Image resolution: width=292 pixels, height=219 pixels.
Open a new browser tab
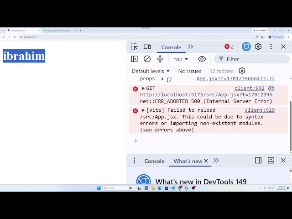(x=80, y=31)
